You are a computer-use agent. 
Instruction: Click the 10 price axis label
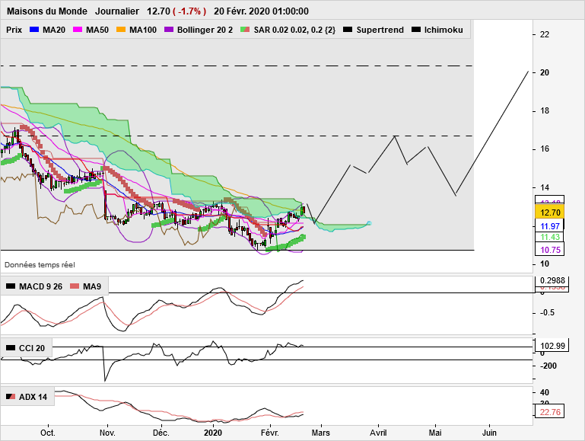[x=545, y=264]
